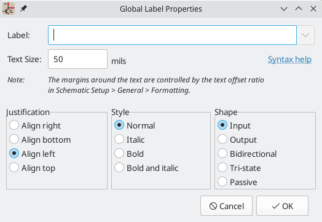Viewport: 322px width, 222px height.
Task: Choose Normal text style
Action: (135, 125)
